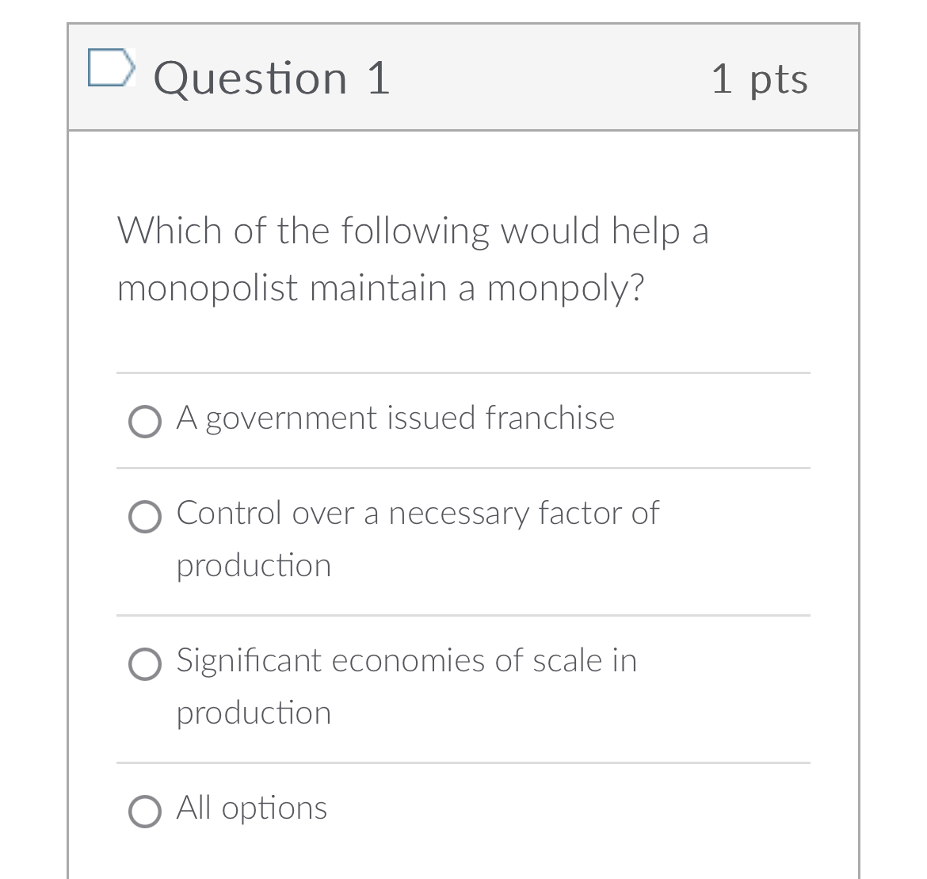Click the 'All options' answer label

pos(250,808)
